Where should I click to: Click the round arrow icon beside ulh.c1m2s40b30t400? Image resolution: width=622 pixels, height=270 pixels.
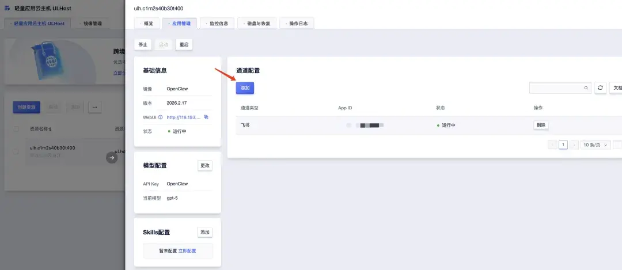pyautogui.click(x=112, y=157)
